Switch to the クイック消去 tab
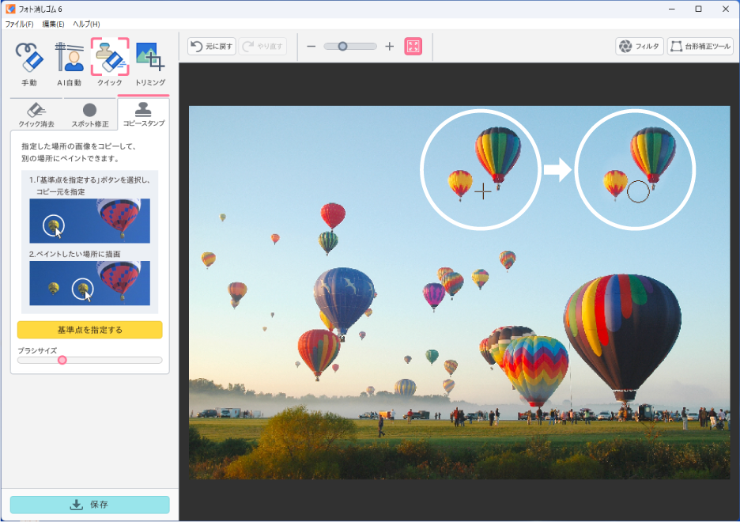The width and height of the screenshot is (740, 522). (36, 115)
